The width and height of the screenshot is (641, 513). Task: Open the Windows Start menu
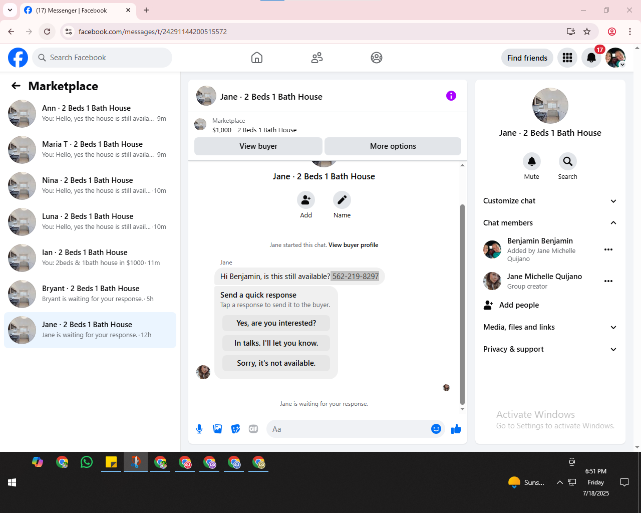(12, 482)
